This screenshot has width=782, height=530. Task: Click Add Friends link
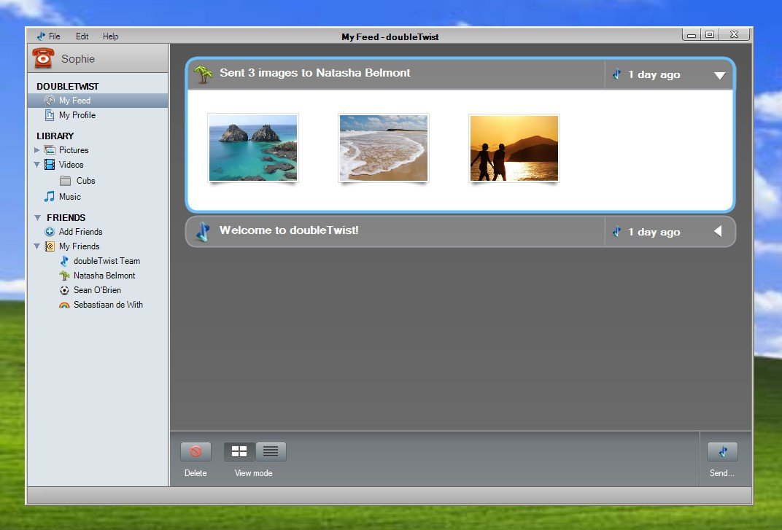click(x=80, y=231)
